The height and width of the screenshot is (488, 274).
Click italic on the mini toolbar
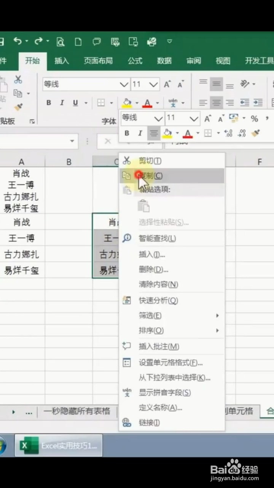[140, 133]
